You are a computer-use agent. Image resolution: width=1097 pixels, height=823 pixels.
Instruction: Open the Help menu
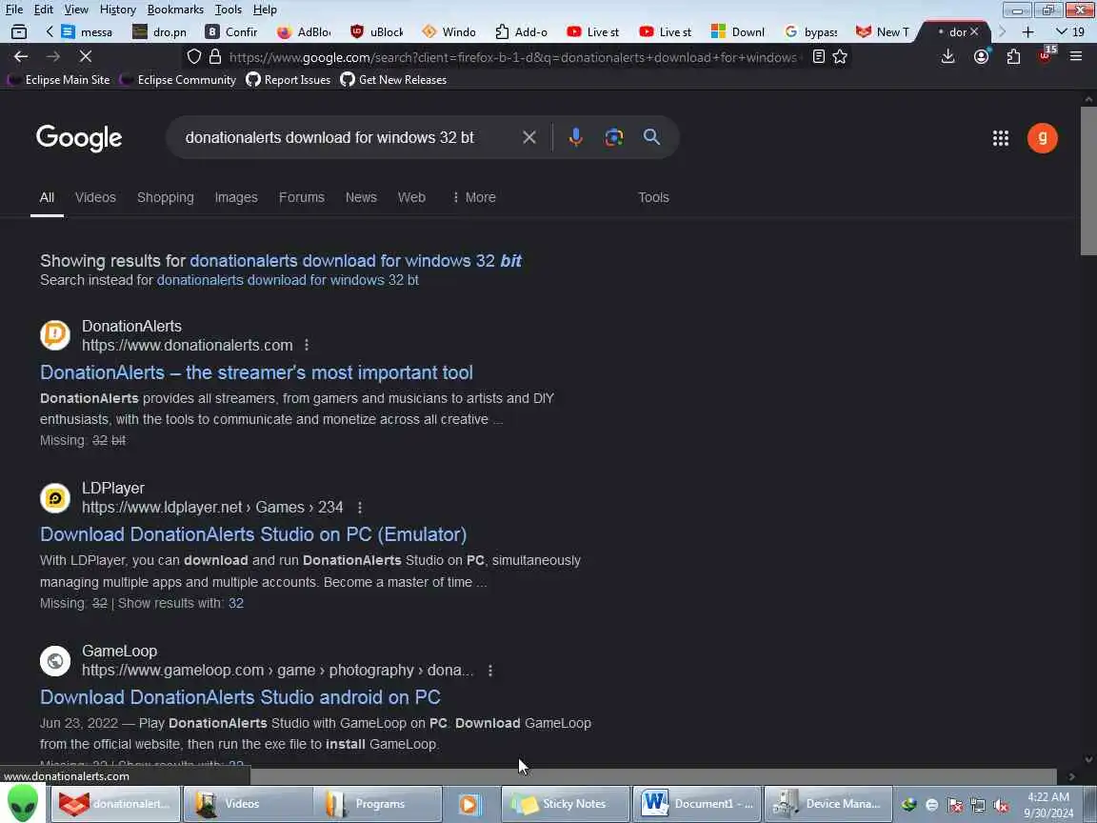[265, 10]
